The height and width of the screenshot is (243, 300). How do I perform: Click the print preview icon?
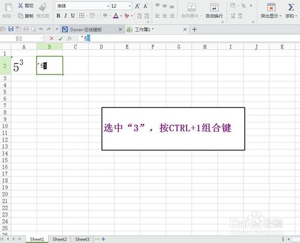tap(34, 29)
